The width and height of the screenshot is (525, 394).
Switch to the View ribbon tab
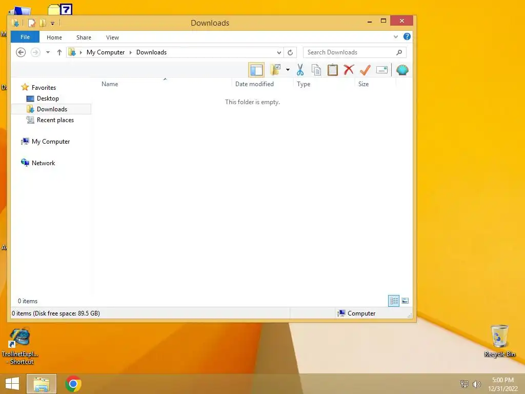click(112, 37)
